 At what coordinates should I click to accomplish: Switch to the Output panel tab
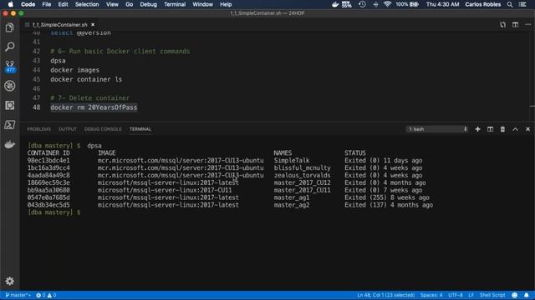pyautogui.click(x=68, y=129)
